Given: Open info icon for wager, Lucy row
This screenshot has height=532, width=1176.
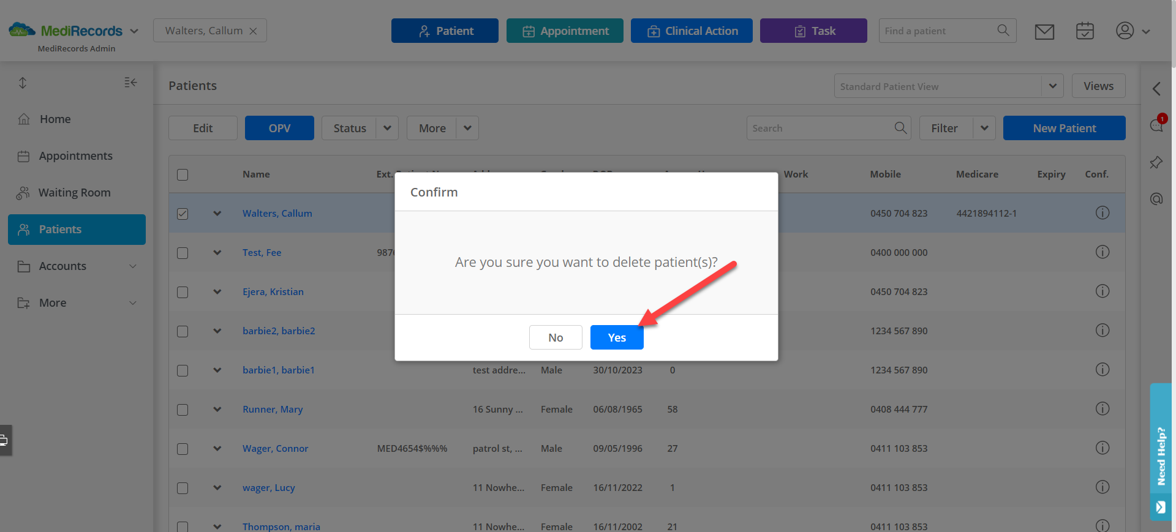Looking at the screenshot, I should pyautogui.click(x=1102, y=487).
